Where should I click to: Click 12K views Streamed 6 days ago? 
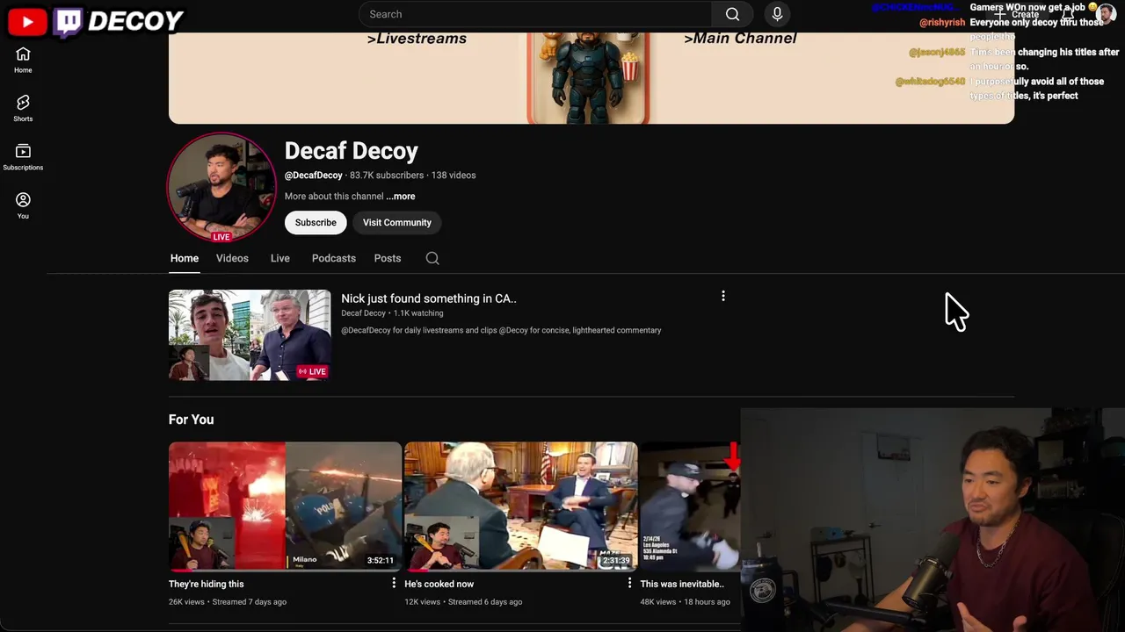point(463,602)
